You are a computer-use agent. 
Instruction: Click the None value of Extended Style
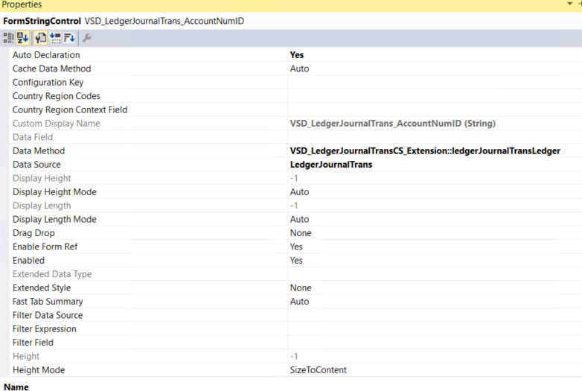[x=301, y=287]
